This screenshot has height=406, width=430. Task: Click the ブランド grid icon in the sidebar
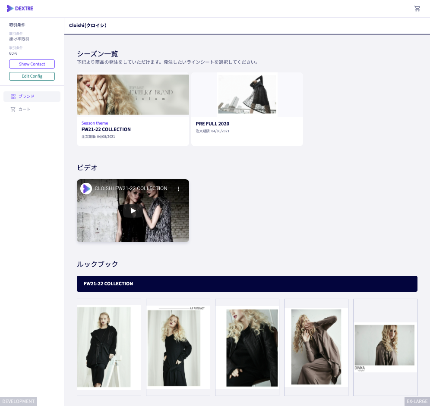13,97
